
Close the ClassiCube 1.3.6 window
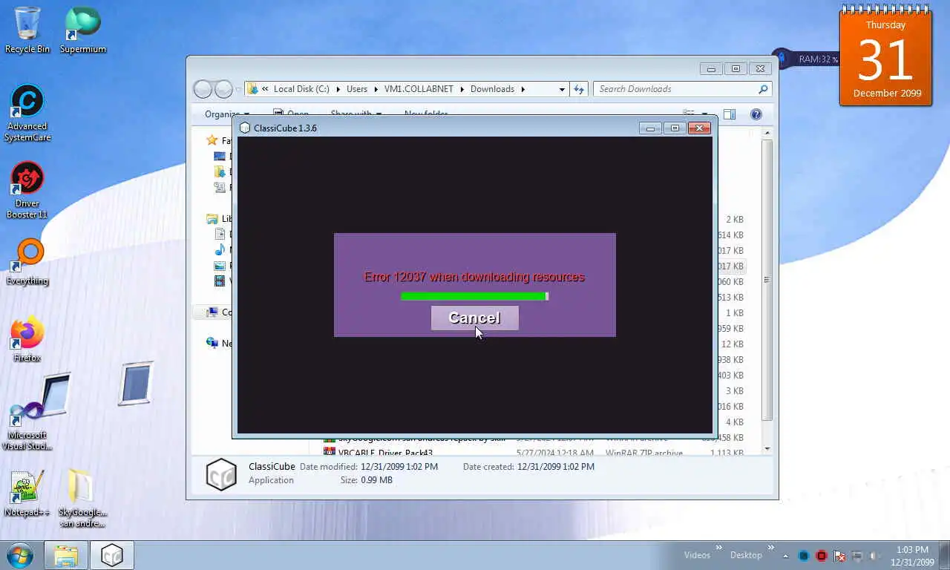(x=699, y=128)
